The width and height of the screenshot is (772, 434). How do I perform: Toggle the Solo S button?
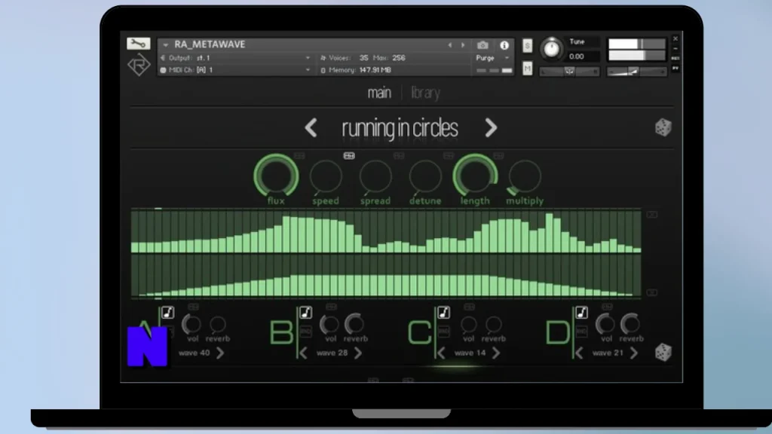coord(527,46)
